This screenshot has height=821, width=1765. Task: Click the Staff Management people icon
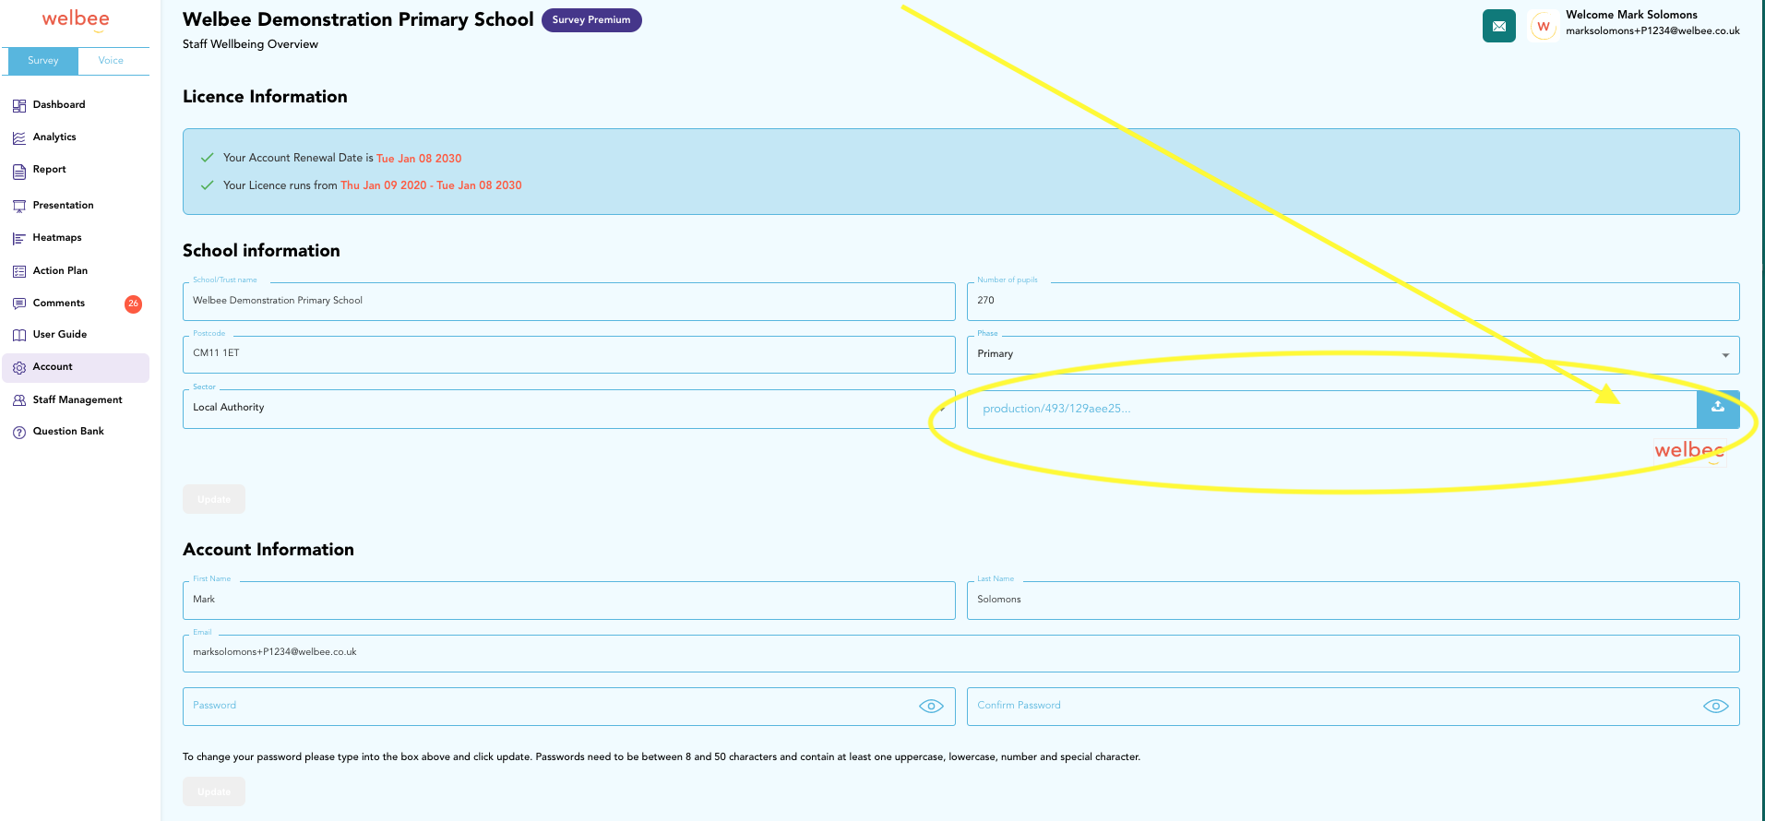[x=19, y=400]
